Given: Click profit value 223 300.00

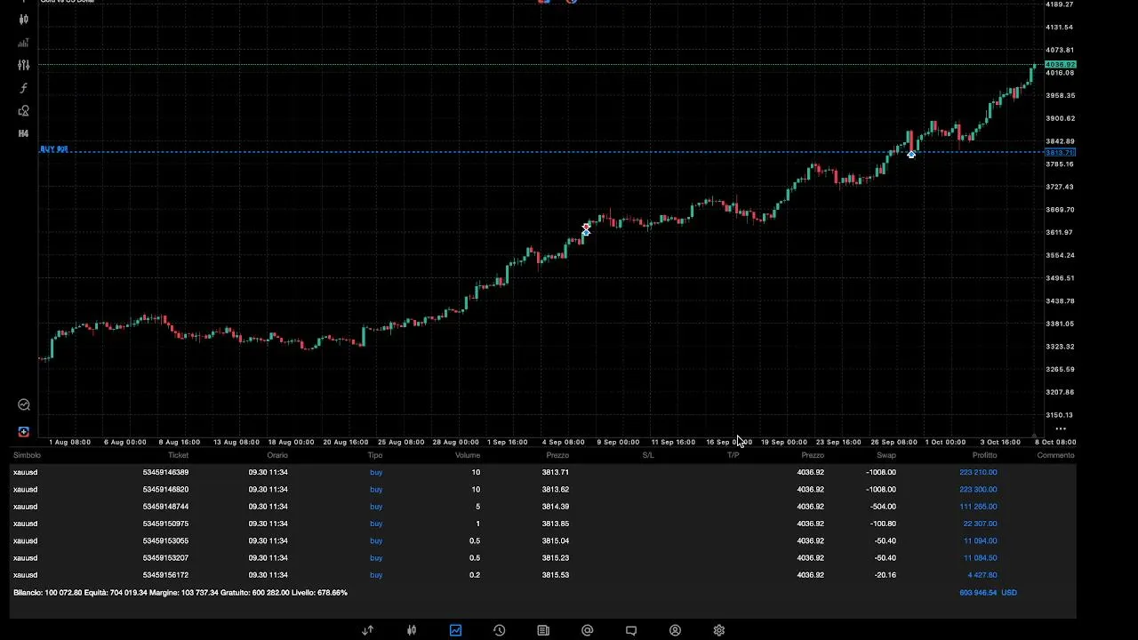Looking at the screenshot, I should point(978,489).
